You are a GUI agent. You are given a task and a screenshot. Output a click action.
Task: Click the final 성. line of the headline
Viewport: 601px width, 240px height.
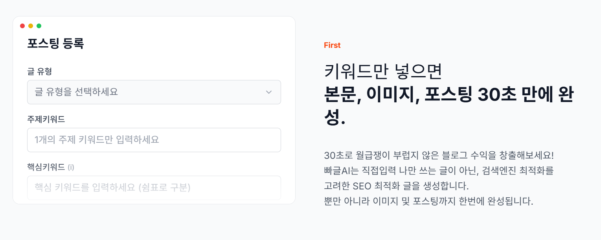pyautogui.click(x=335, y=118)
